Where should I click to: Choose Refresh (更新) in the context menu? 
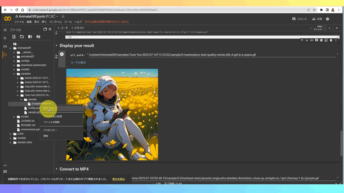pos(61,136)
